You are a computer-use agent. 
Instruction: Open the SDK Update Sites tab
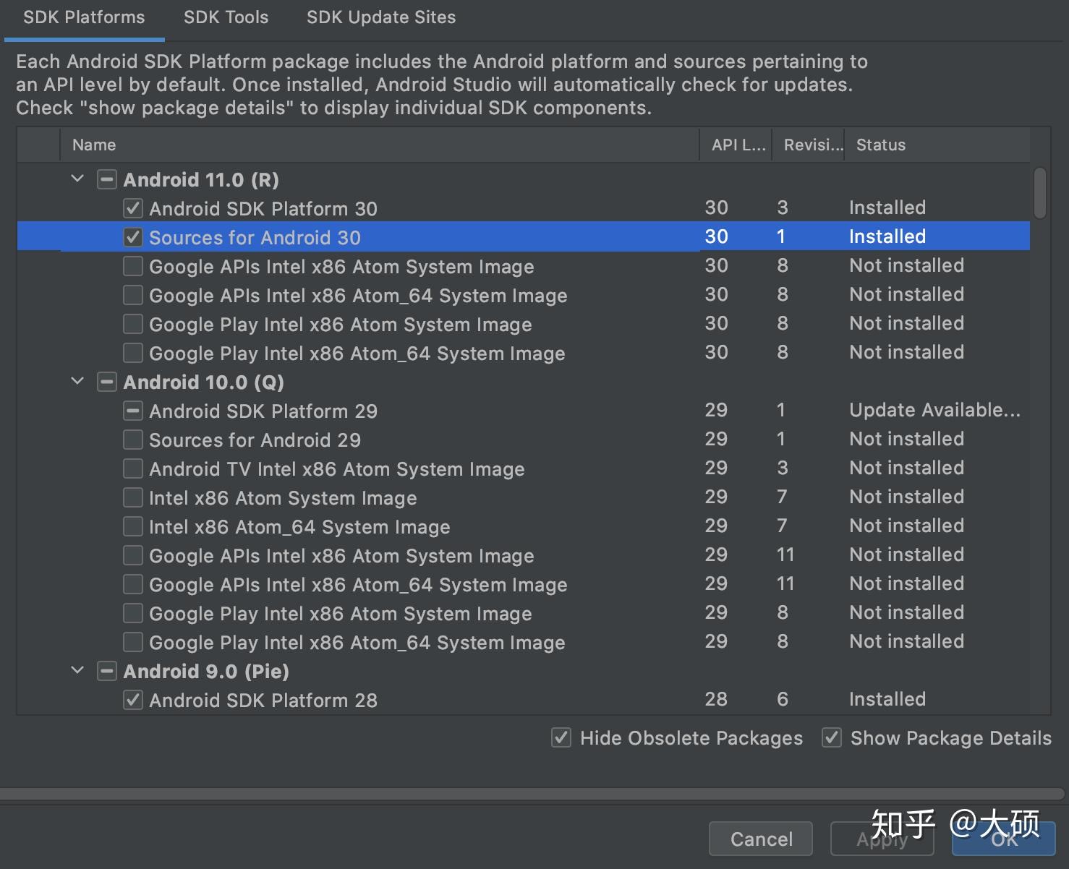pyautogui.click(x=381, y=17)
